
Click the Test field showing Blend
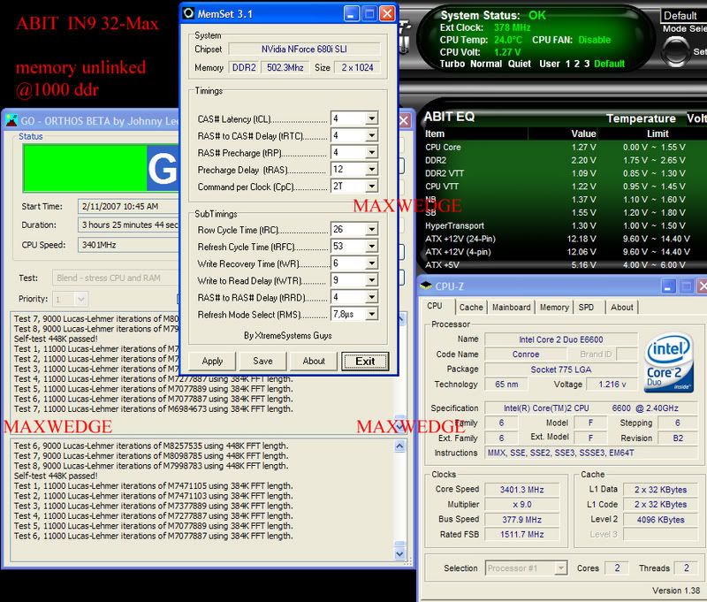pos(116,278)
